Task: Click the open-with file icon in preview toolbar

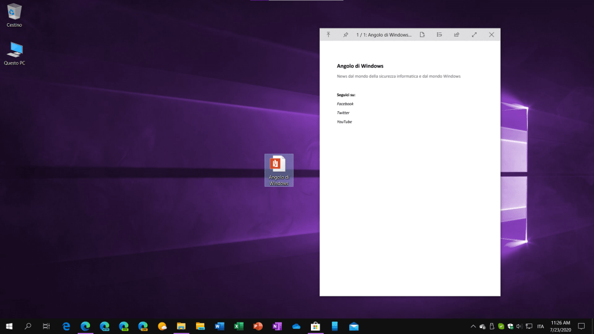Action: (x=422, y=35)
